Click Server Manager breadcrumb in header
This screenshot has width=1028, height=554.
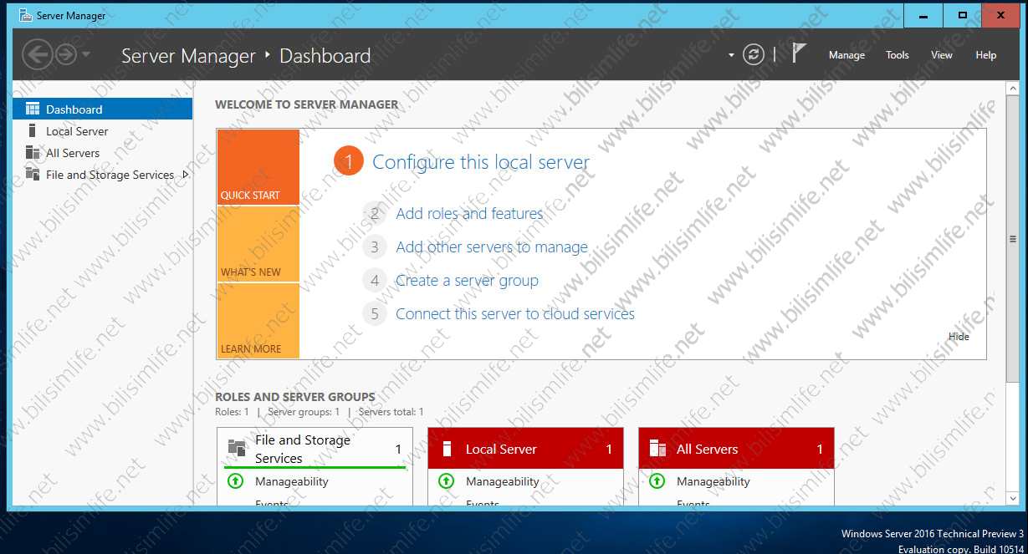[x=188, y=56]
